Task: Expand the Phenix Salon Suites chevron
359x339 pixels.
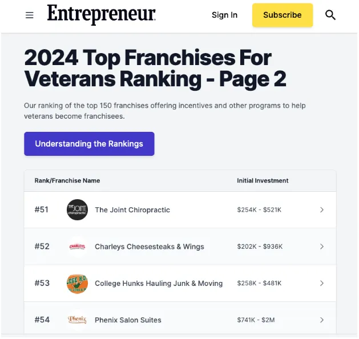Action: tap(322, 320)
